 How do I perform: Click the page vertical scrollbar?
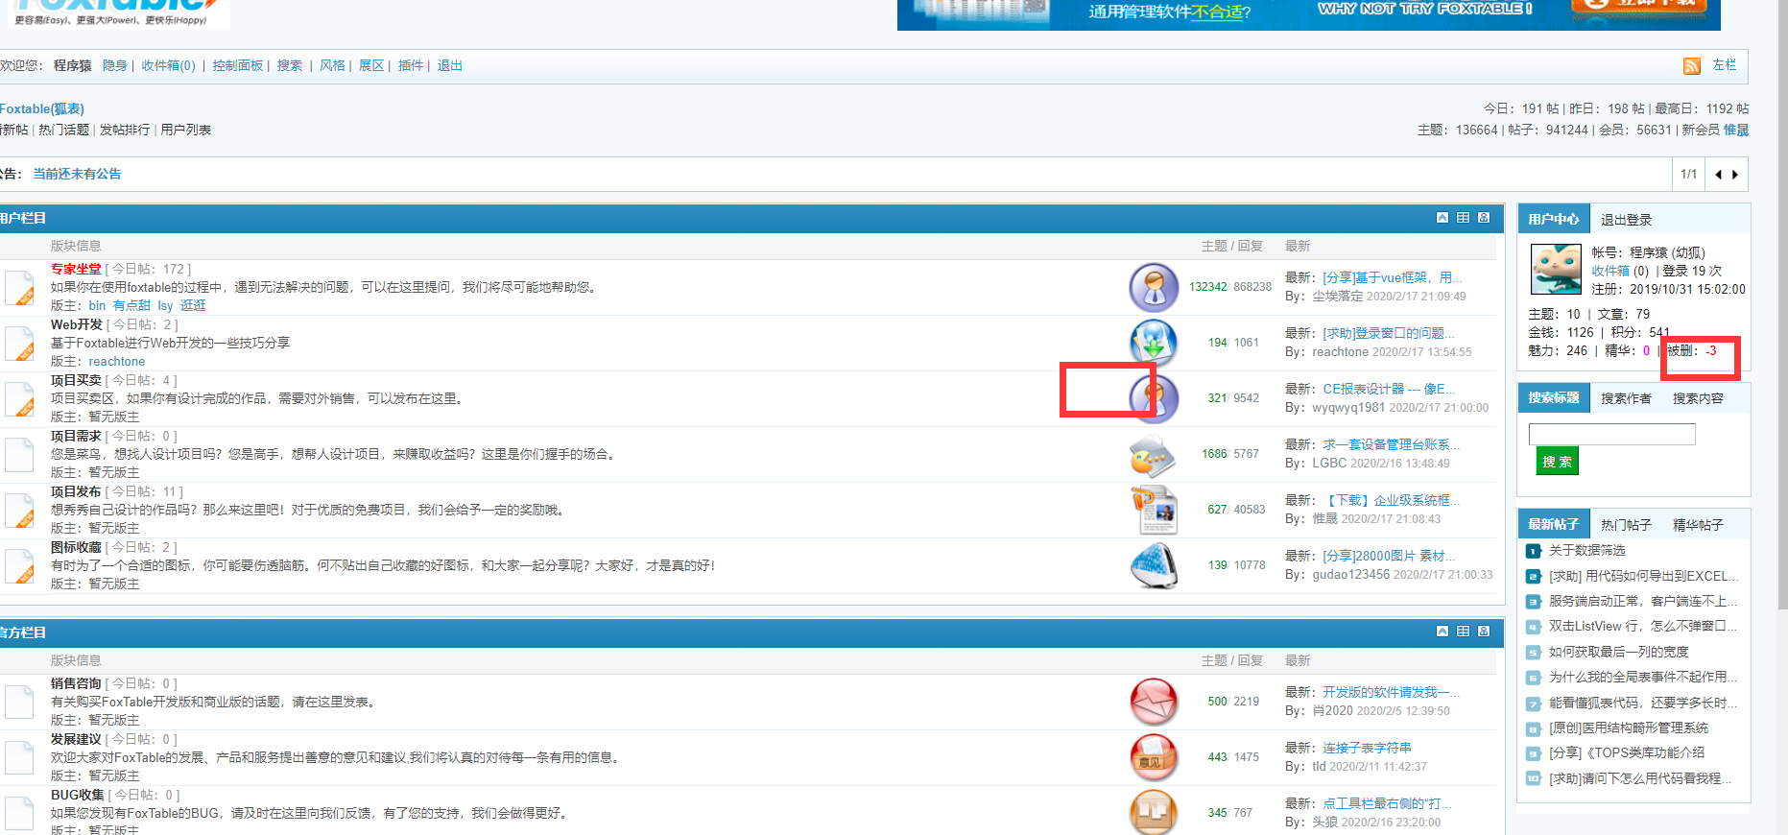[1782, 305]
